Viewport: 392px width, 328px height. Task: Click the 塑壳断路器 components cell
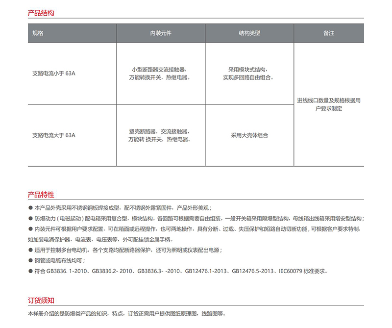161,135
